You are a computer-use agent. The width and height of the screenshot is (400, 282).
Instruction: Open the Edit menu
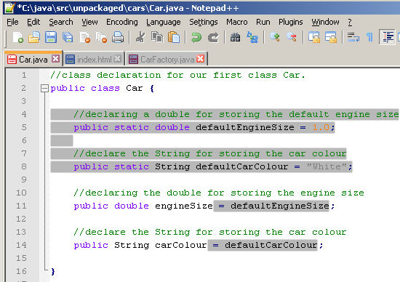tap(33, 23)
